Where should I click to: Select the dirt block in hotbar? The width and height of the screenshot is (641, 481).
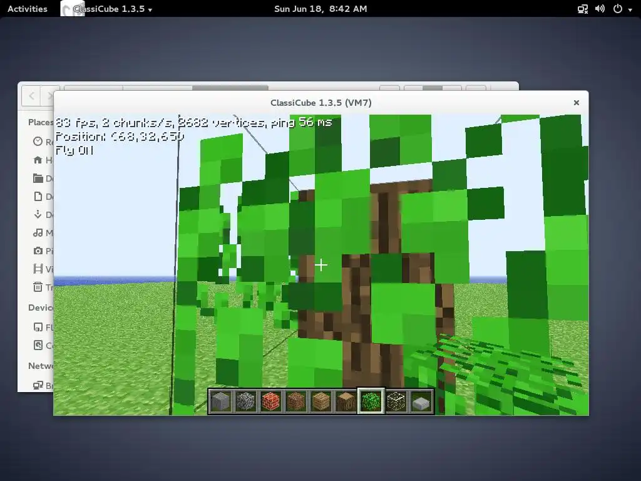pos(295,401)
